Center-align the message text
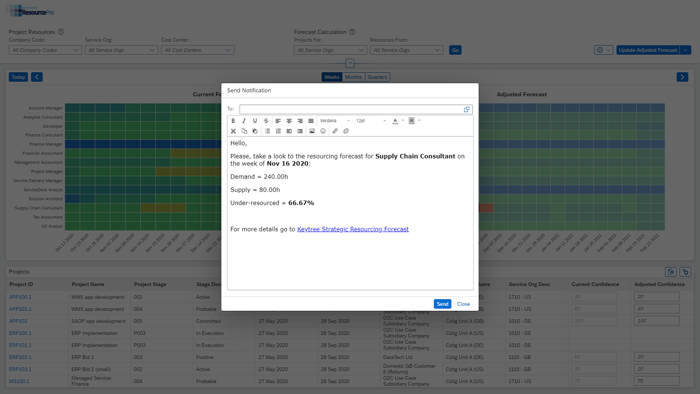 [x=289, y=121]
